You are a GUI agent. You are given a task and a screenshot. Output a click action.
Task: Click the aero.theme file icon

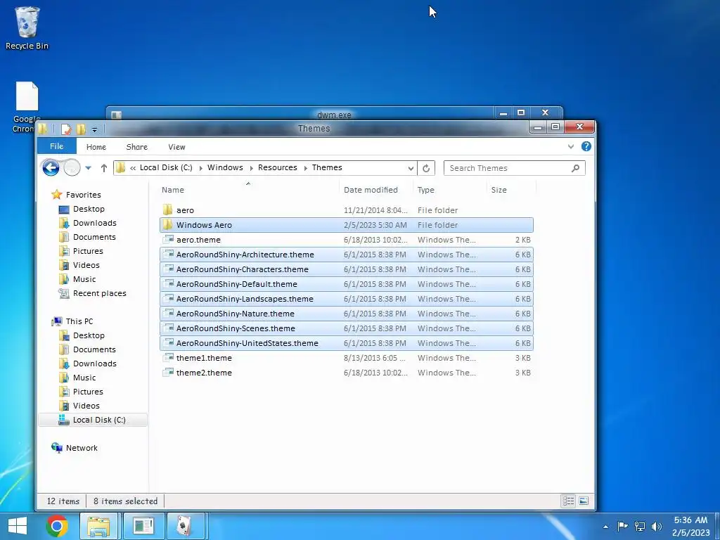point(168,239)
